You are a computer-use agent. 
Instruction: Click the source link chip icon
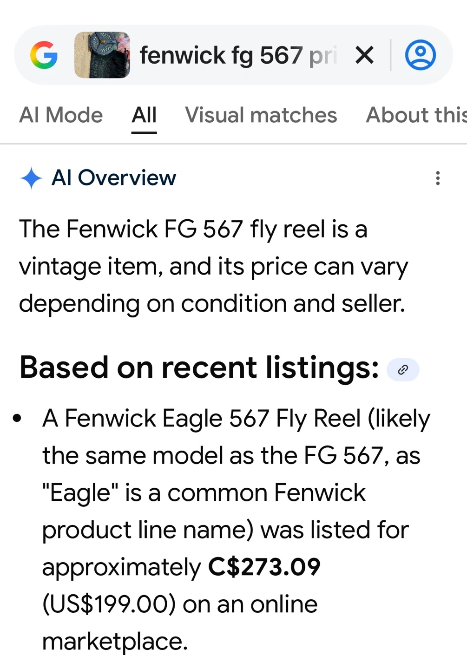pyautogui.click(x=403, y=370)
